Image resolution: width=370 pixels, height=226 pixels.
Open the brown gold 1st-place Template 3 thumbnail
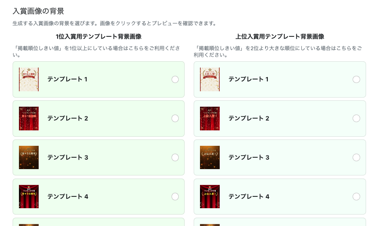click(x=29, y=158)
